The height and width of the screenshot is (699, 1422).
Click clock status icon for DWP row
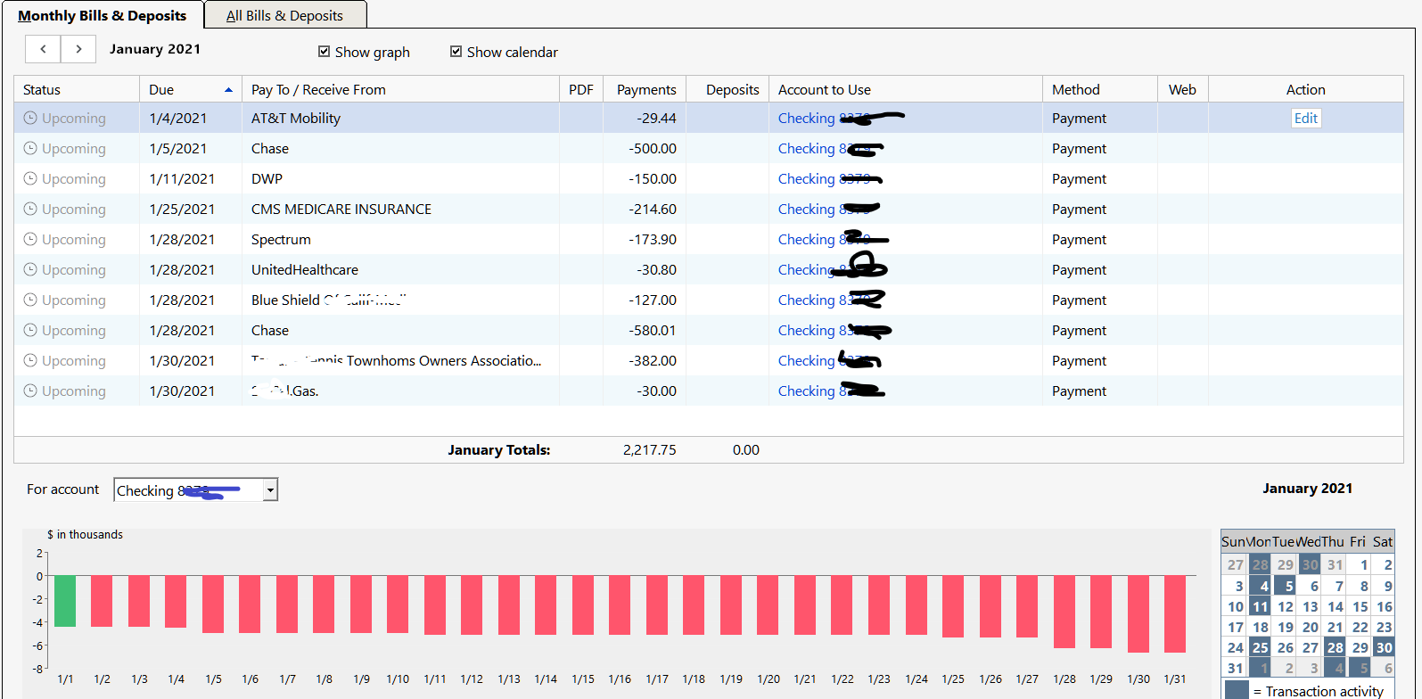30,178
